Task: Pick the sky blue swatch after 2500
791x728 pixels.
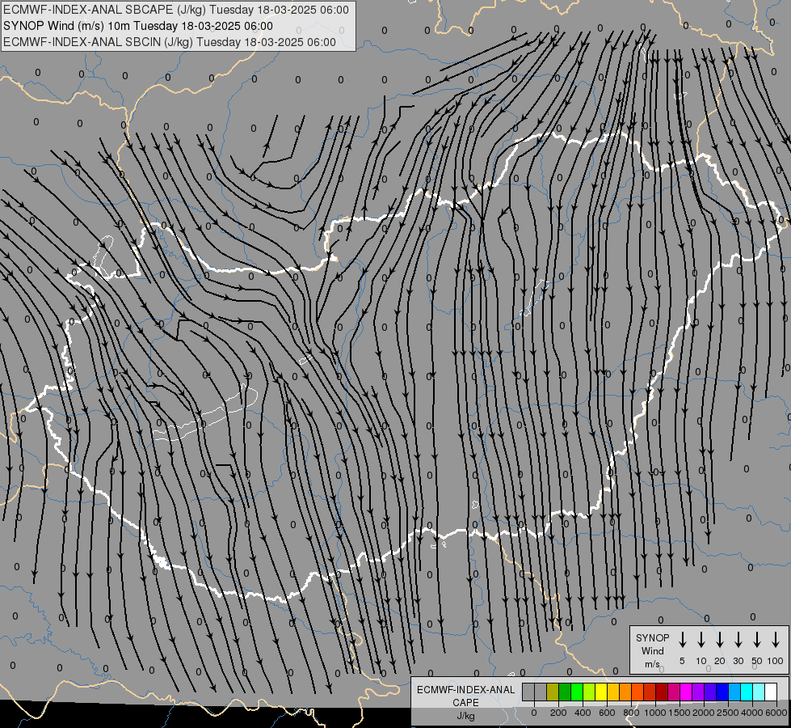Action: pyautogui.click(x=734, y=692)
